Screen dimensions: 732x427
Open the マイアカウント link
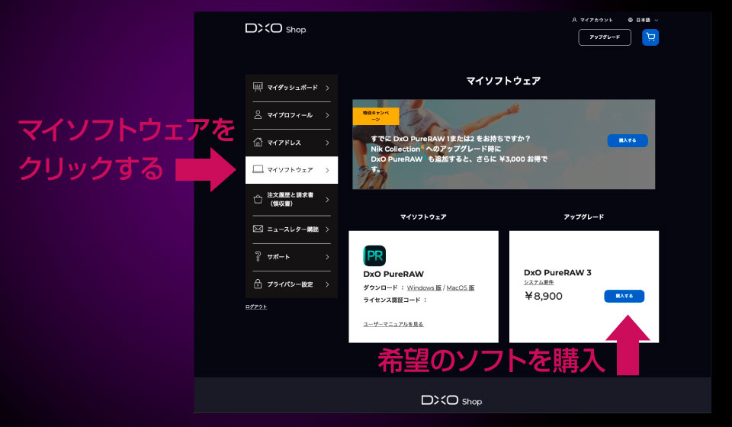592,20
